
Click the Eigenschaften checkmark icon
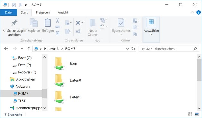point(121,23)
